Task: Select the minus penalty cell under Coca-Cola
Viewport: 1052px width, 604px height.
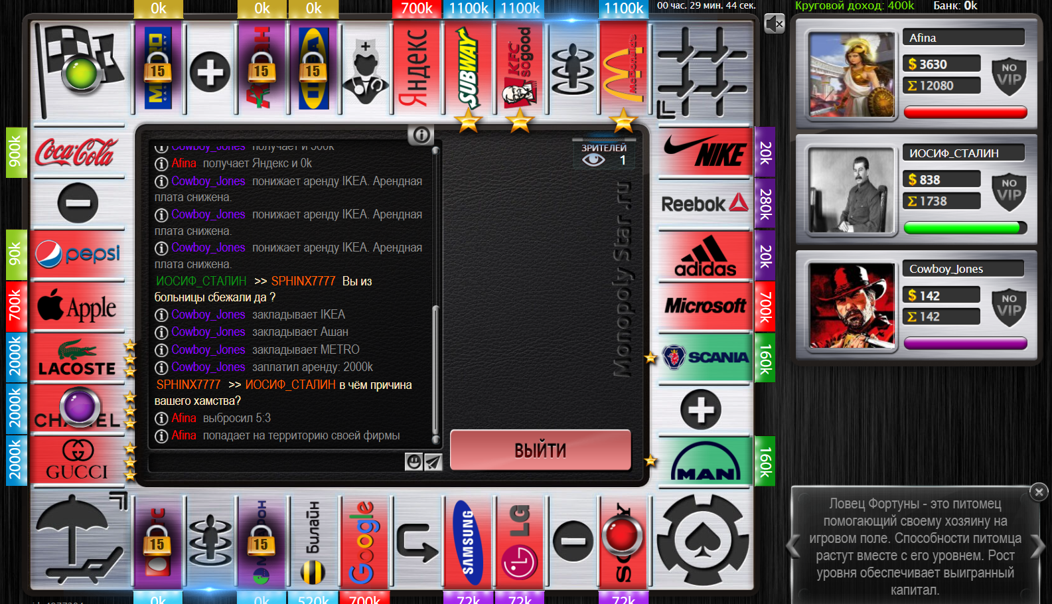Action: coord(77,203)
